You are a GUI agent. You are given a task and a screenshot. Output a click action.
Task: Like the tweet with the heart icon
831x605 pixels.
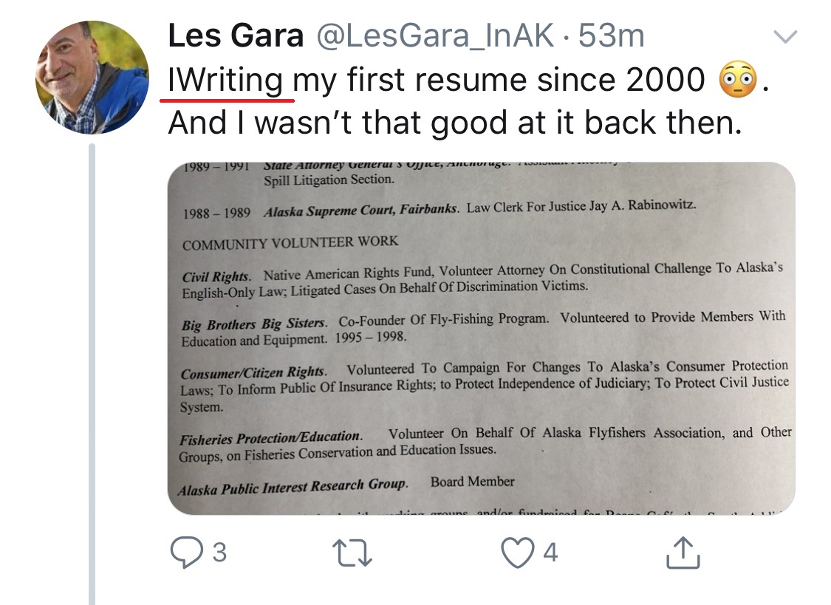[x=518, y=553]
